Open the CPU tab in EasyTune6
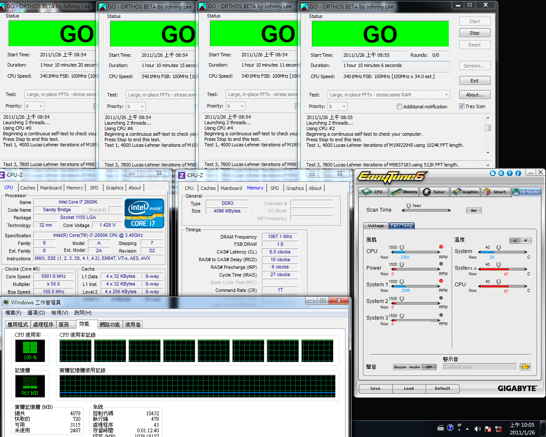The height and width of the screenshot is (437, 546). 373,192
